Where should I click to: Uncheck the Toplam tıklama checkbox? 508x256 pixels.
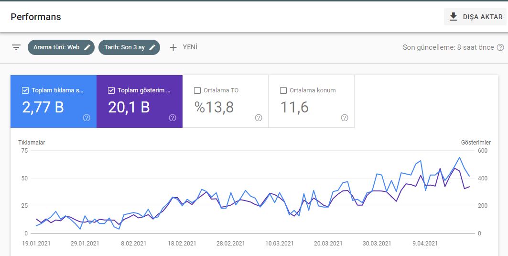[25, 90]
